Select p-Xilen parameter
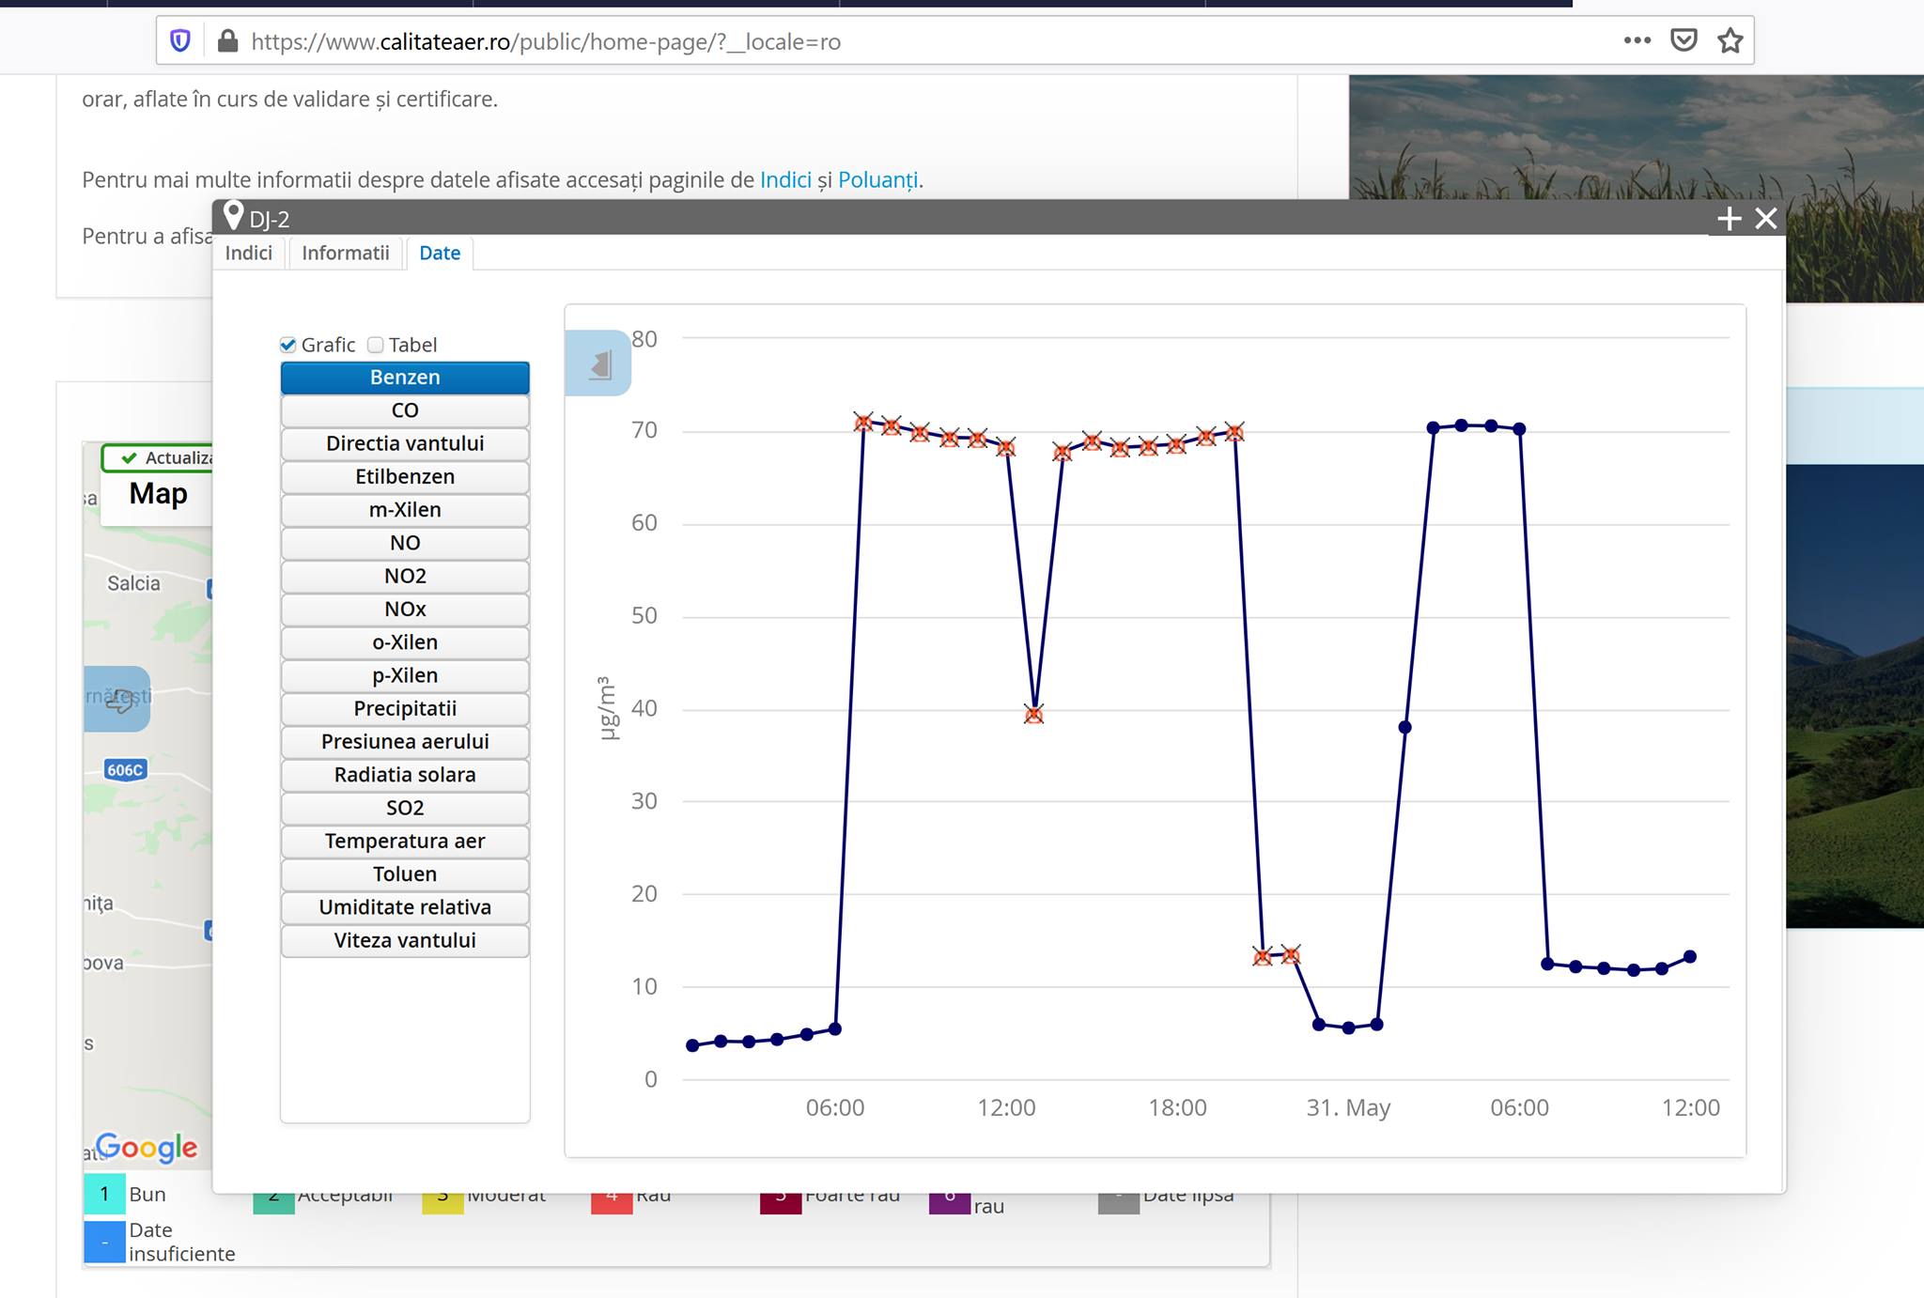The image size is (1924, 1298). tap(405, 675)
